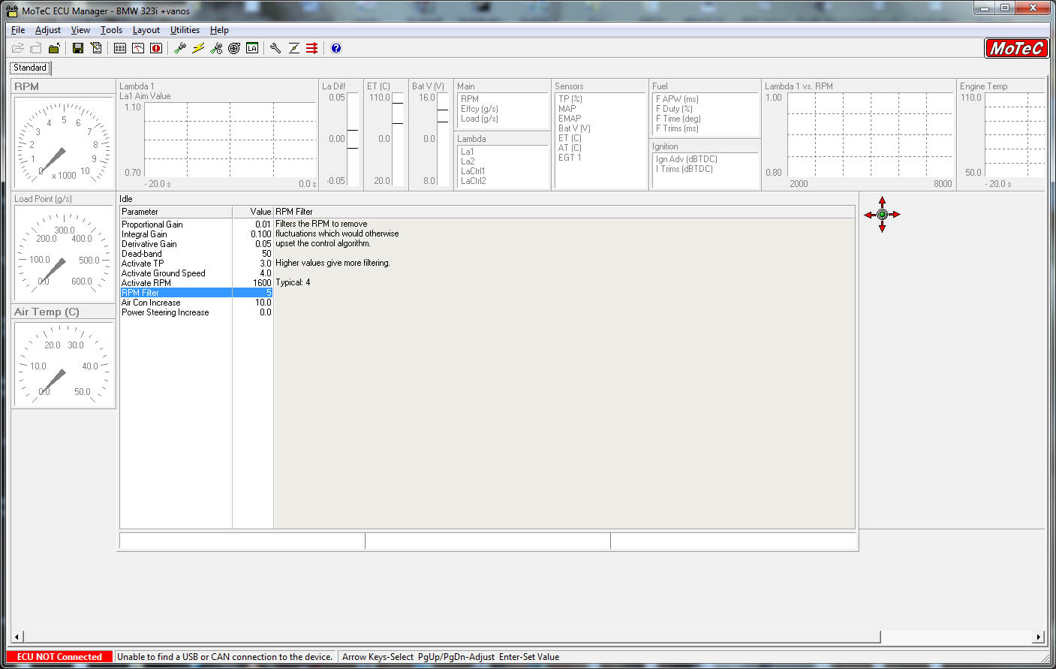Click the red exclamation diagnostics icon

coord(156,48)
